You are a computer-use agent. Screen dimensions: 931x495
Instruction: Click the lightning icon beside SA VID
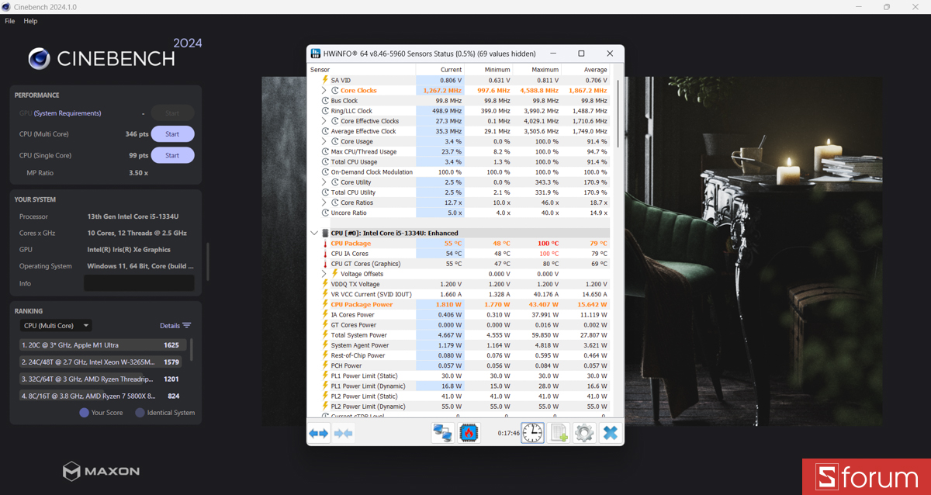(326, 80)
